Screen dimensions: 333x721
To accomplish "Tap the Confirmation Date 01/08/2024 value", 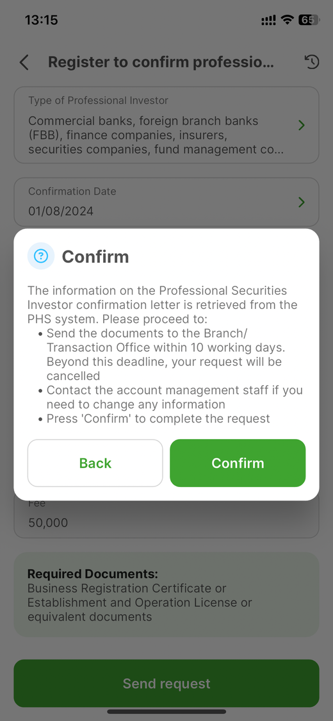I will (x=61, y=211).
